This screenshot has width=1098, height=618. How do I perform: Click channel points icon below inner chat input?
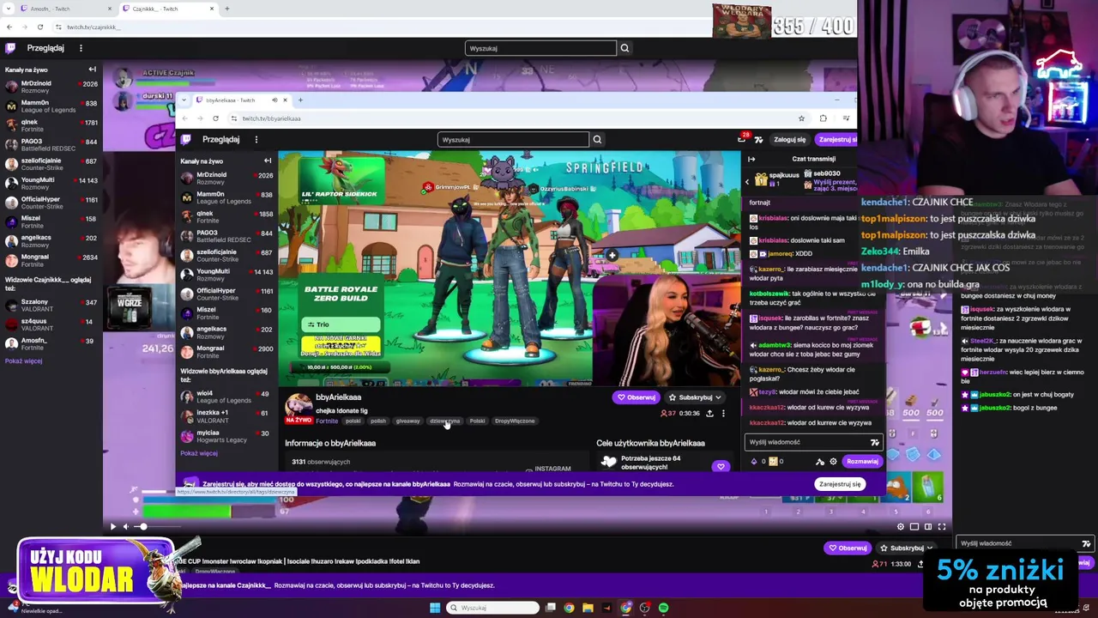[x=773, y=461]
